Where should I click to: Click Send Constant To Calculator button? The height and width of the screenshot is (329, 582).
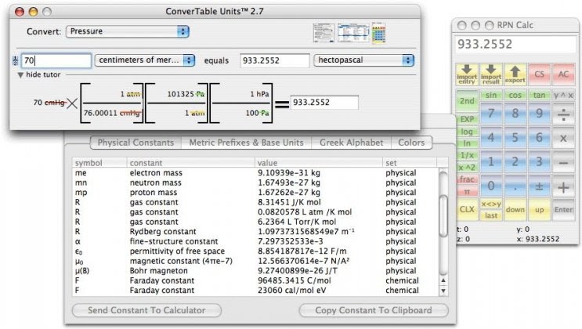click(146, 310)
